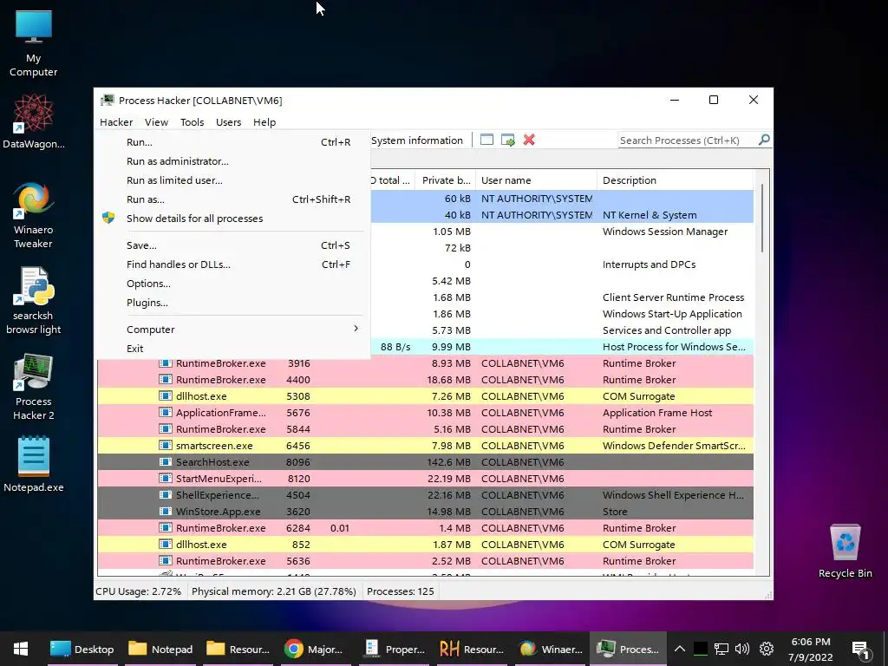Select ApplicationFrame... process row
This screenshot has height=666, width=888.
(x=425, y=412)
